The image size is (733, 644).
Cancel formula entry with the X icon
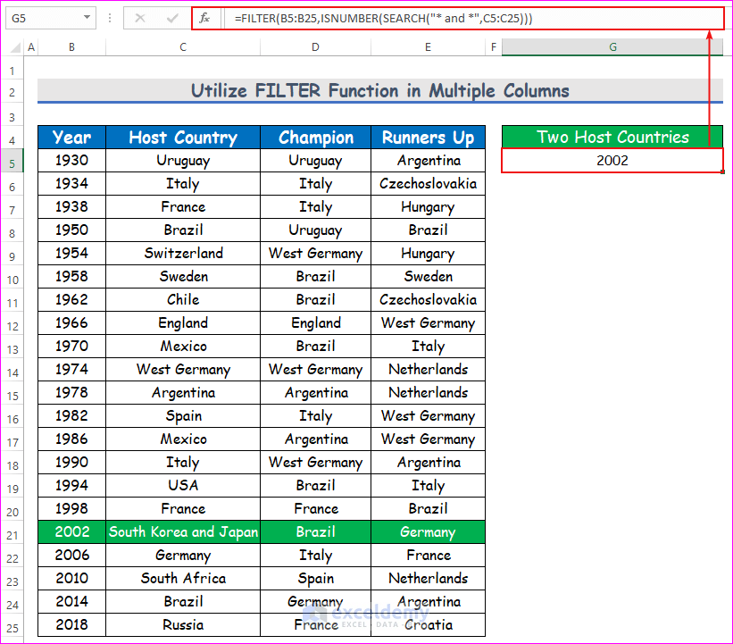click(140, 18)
